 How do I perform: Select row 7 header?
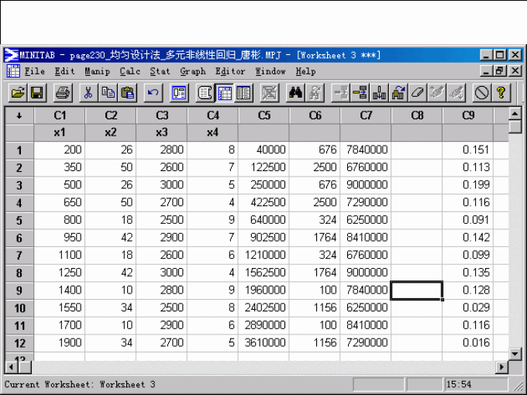click(19, 255)
